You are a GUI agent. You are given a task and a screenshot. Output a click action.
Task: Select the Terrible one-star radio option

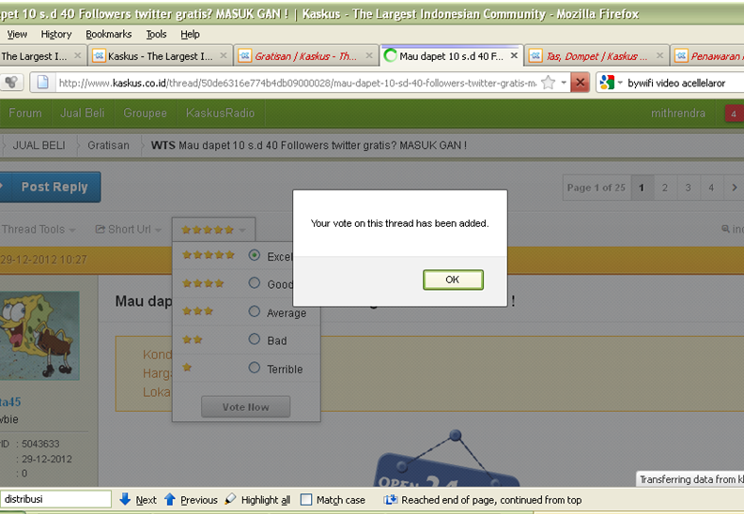(x=255, y=368)
